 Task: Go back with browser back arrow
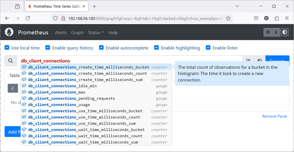pos(7,18)
